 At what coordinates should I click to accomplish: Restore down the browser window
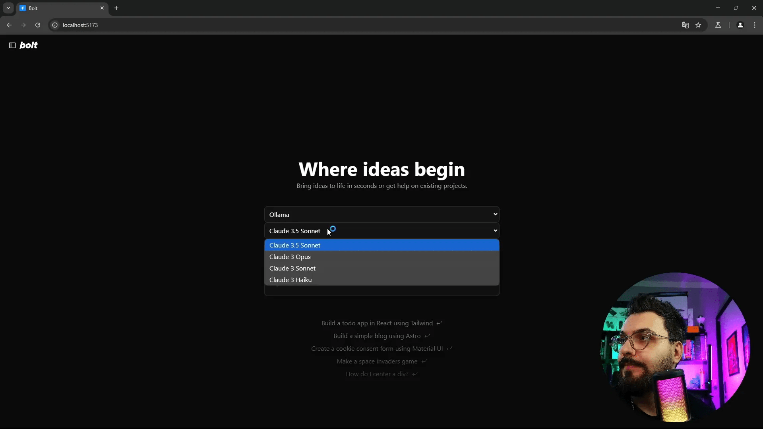tap(736, 8)
